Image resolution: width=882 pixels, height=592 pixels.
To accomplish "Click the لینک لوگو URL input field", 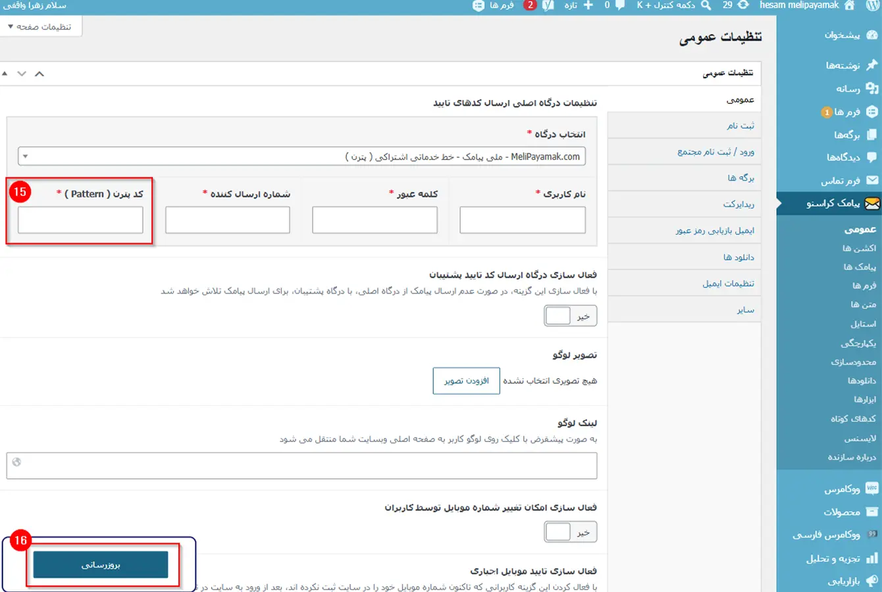I will (x=301, y=466).
